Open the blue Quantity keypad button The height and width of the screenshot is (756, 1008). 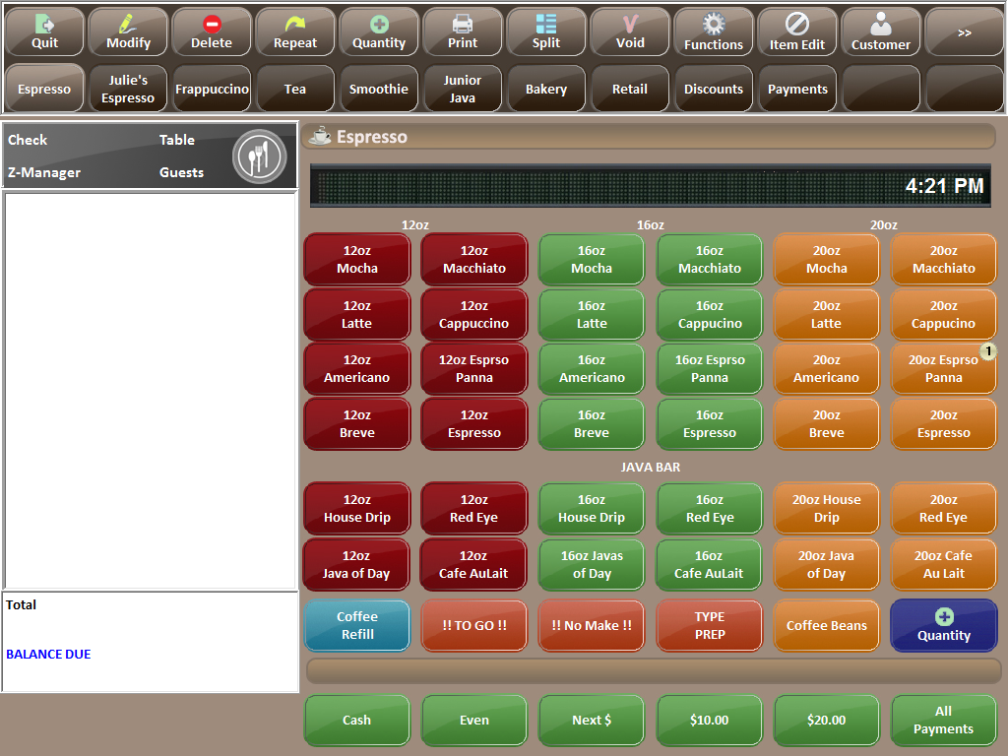click(x=943, y=625)
